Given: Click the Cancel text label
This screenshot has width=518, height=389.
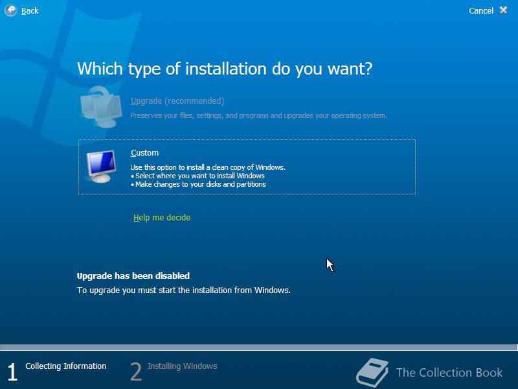Looking at the screenshot, I should click(x=480, y=11).
